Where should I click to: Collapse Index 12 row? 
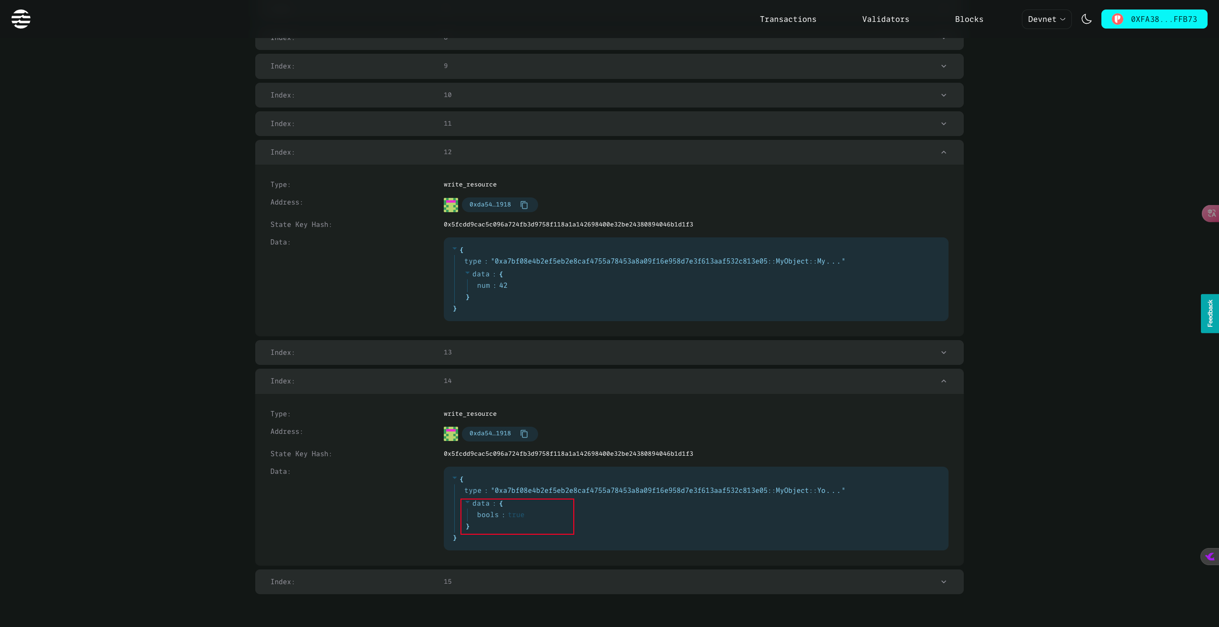(x=609, y=152)
